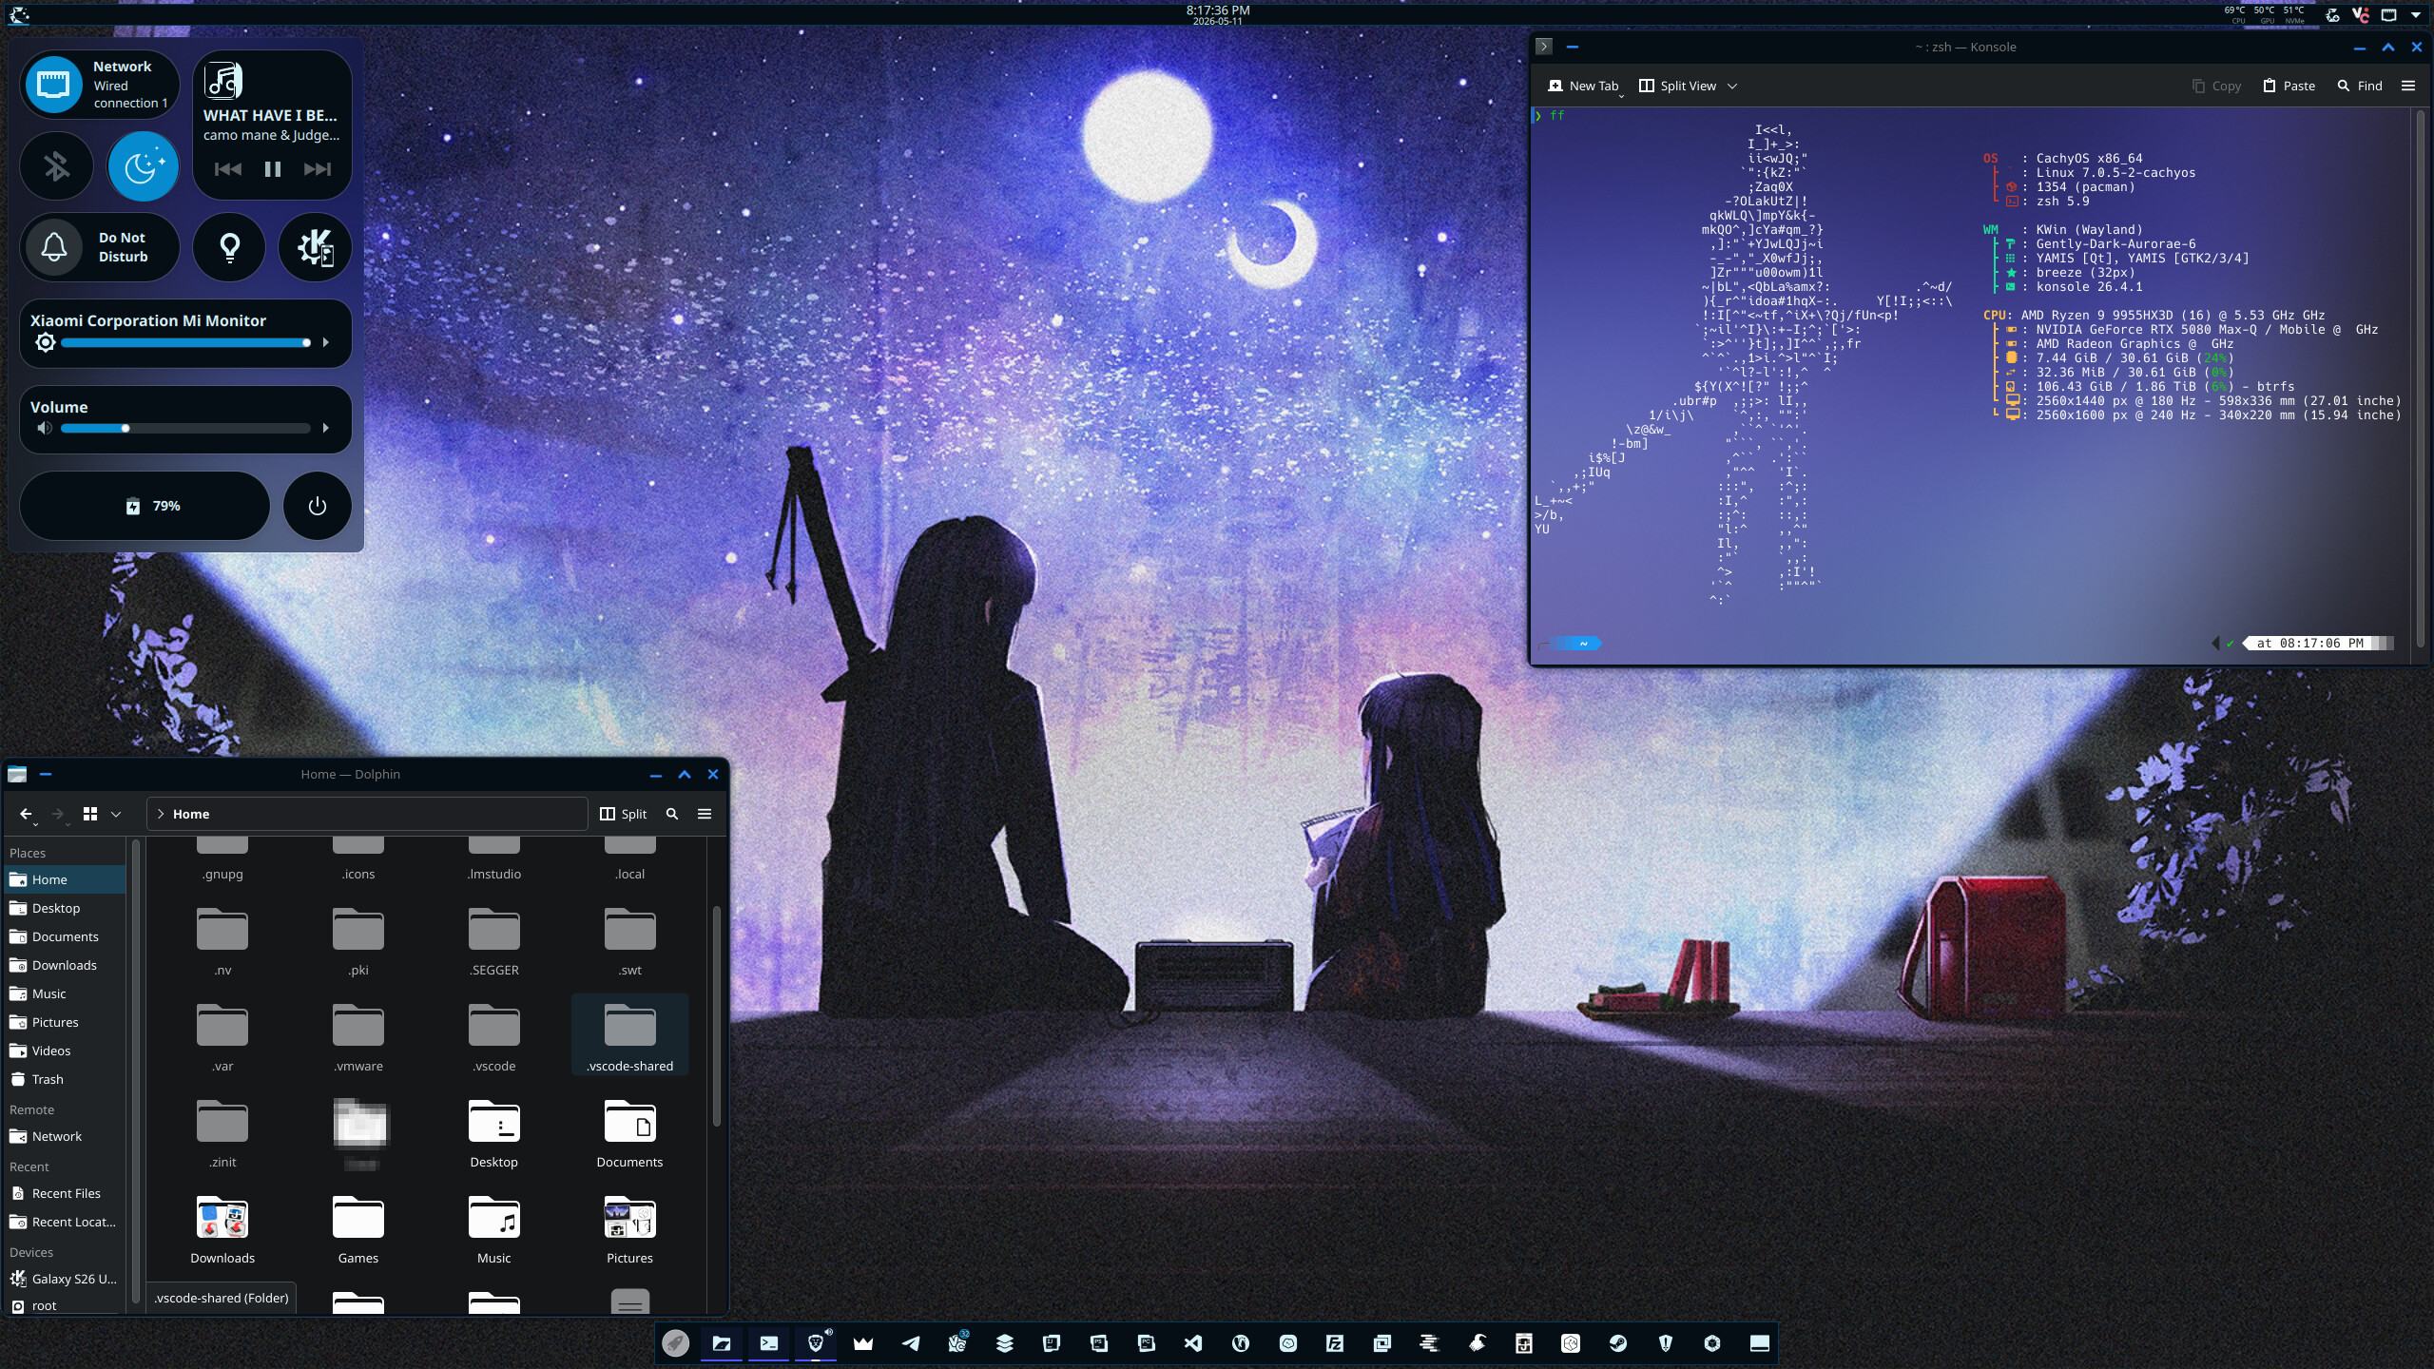The image size is (2434, 1369).
Task: Pause the playing track in media widget
Action: click(x=273, y=169)
